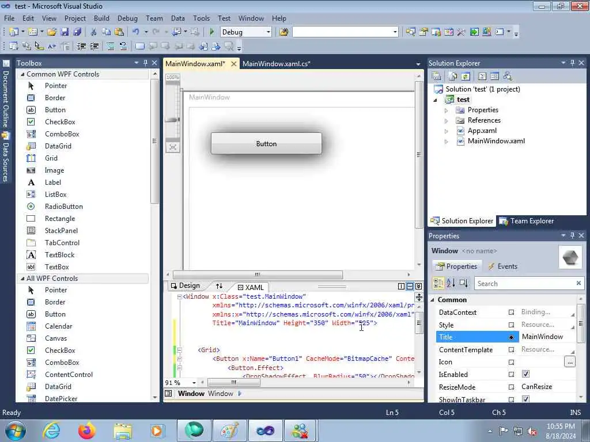Switch to the Events tab in Properties
The width and height of the screenshot is (590, 442).
point(502,266)
